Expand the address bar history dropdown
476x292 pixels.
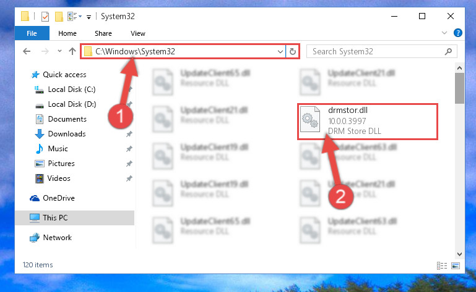280,51
